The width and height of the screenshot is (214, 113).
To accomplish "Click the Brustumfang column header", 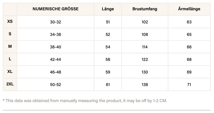I will coord(145,9).
